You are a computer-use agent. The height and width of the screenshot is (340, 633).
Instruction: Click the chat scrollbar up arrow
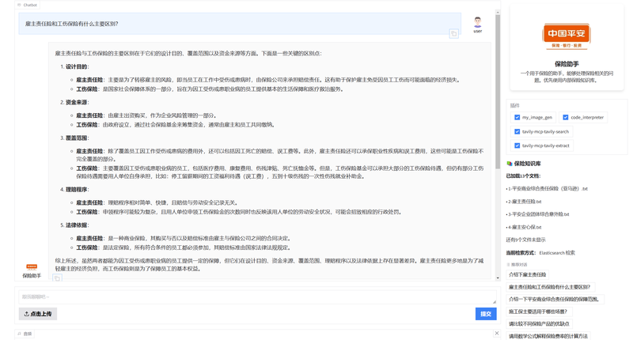(x=498, y=13)
